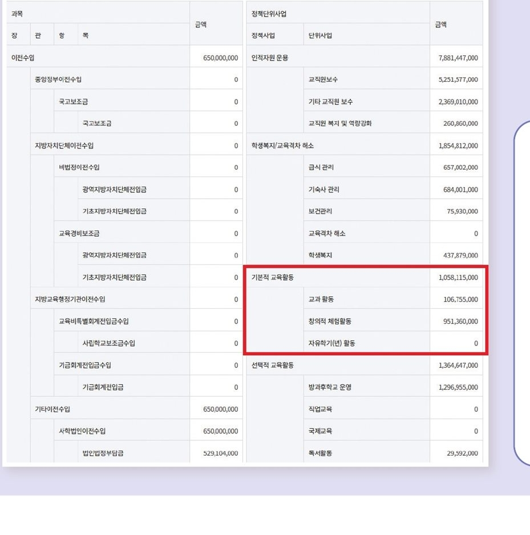Select the 기숙사 관리 row
This screenshot has width=530, height=535.
pyautogui.click(x=323, y=190)
